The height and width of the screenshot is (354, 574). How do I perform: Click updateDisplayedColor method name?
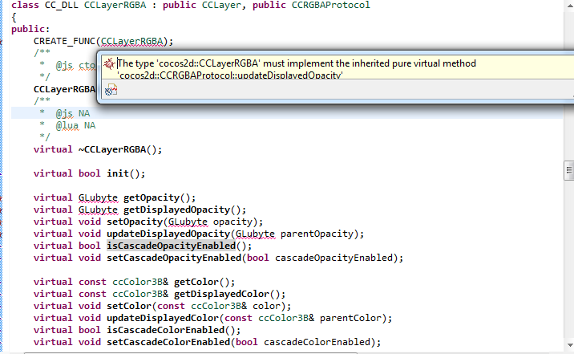point(163,318)
